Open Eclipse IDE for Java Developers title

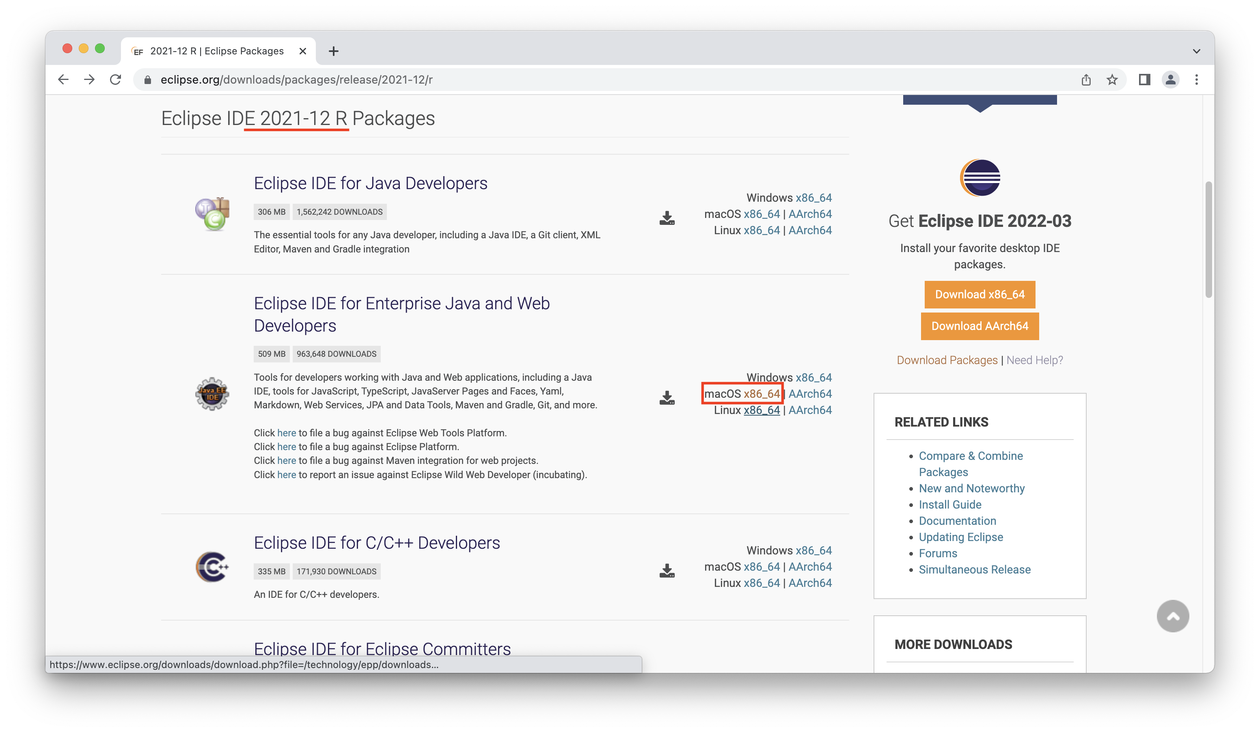pos(371,183)
